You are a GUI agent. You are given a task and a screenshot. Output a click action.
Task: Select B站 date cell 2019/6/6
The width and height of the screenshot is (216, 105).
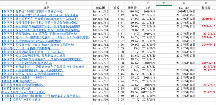148,11
